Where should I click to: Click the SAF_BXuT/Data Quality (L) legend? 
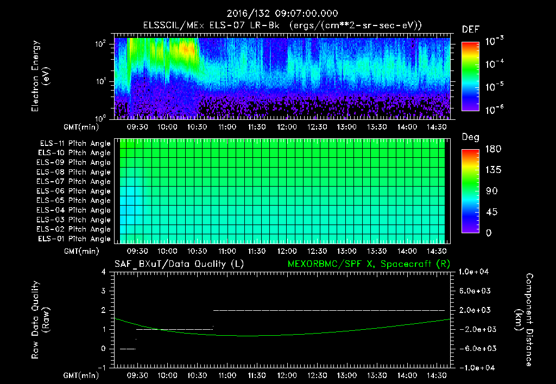pos(179,264)
